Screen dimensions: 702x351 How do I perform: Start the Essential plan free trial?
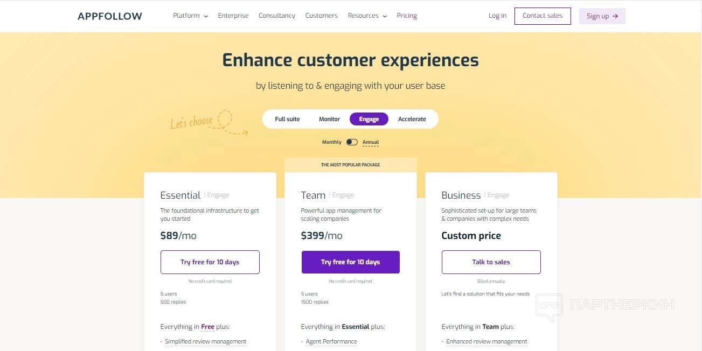[210, 262]
